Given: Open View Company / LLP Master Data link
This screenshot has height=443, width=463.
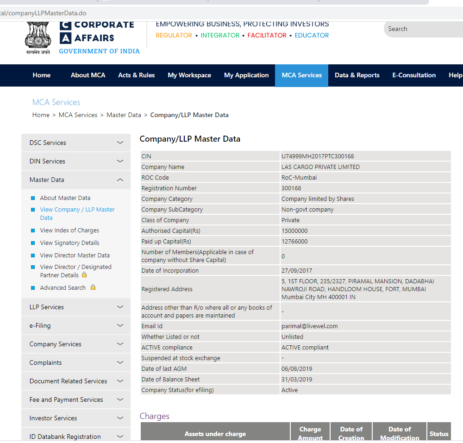Looking at the screenshot, I should pos(77,214).
